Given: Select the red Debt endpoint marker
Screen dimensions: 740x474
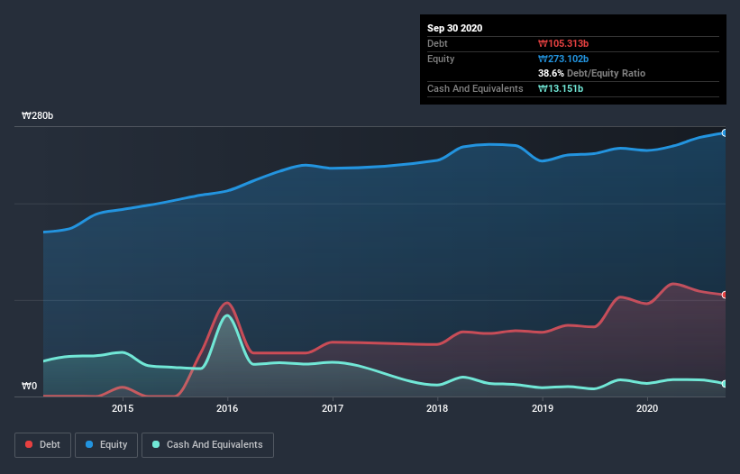Looking at the screenshot, I should [725, 295].
